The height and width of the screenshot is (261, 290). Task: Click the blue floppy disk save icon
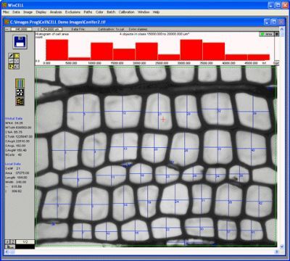coord(20,41)
